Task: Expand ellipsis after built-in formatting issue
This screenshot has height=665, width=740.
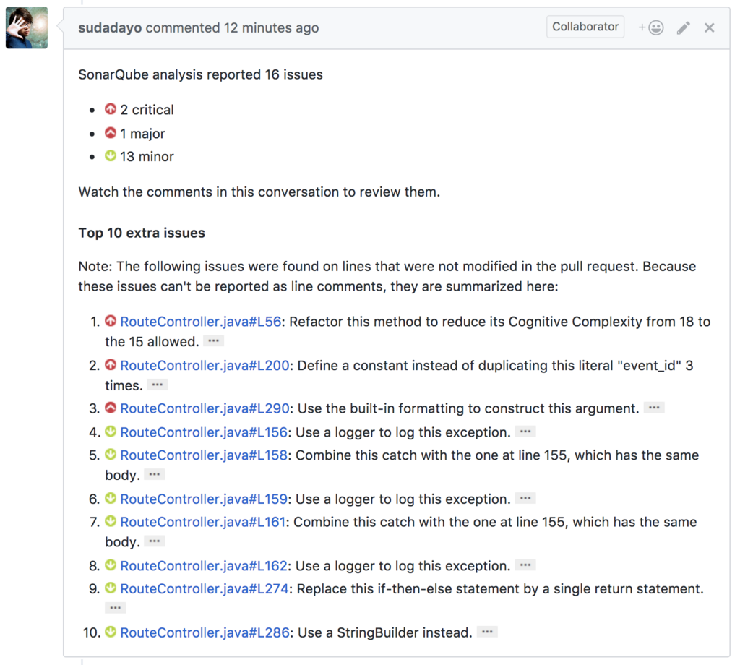Action: tap(653, 408)
